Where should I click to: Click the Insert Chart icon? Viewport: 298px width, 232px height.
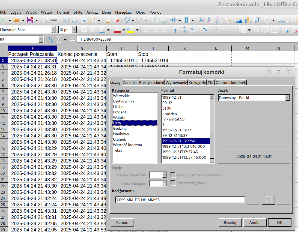click(248, 20)
